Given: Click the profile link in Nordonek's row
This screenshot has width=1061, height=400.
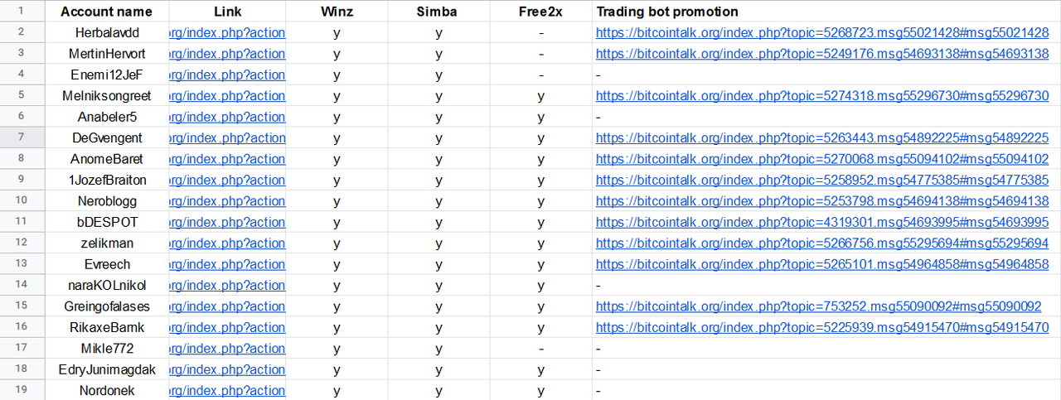Looking at the screenshot, I should pos(227,391).
